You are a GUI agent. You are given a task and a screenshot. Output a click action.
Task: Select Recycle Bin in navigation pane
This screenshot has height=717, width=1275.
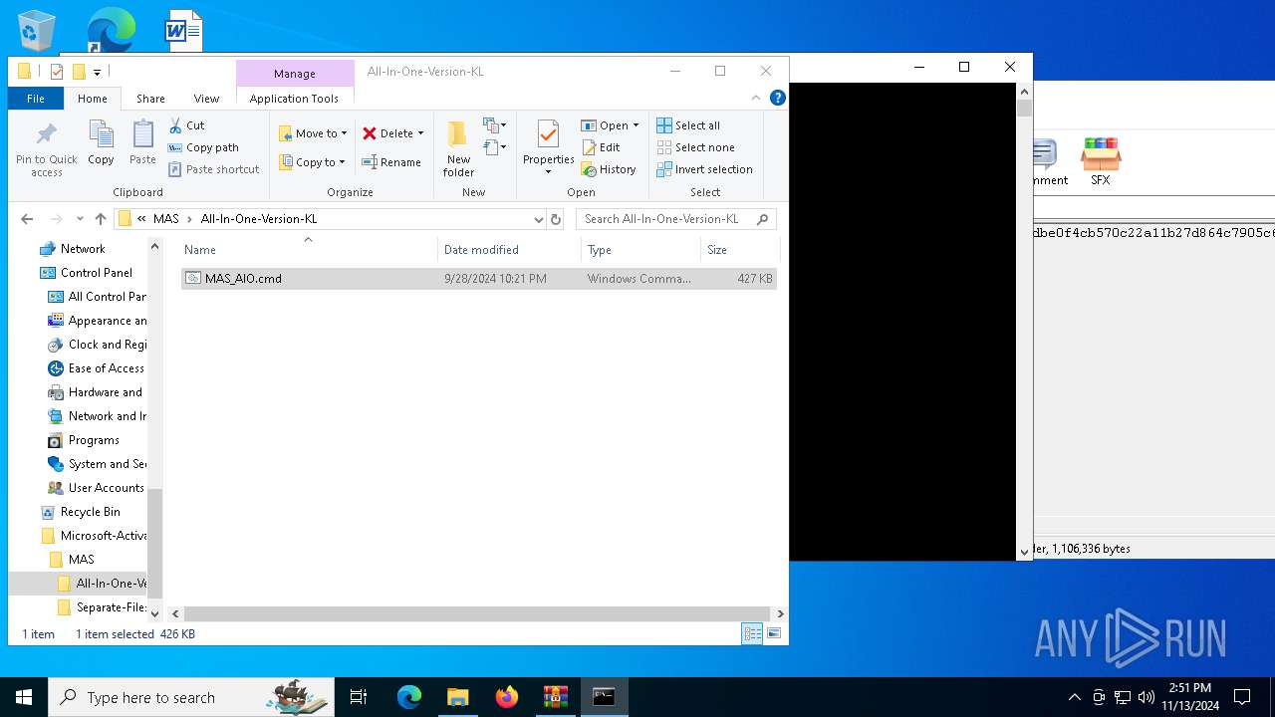pos(90,512)
